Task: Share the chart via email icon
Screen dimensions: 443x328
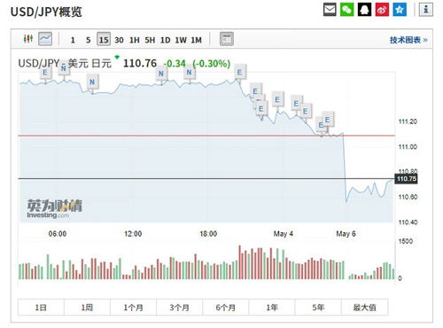Action: 330,10
